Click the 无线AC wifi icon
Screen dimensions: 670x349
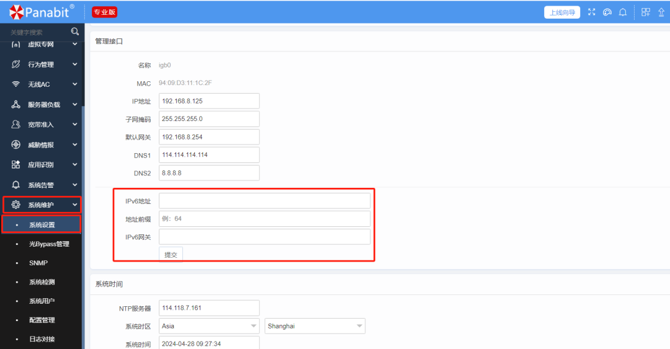16,84
